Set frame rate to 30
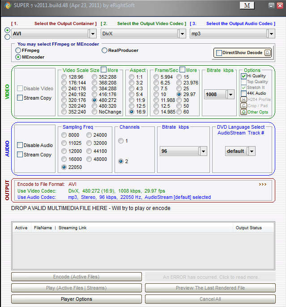This screenshot has width=286, height=307. tap(179, 100)
